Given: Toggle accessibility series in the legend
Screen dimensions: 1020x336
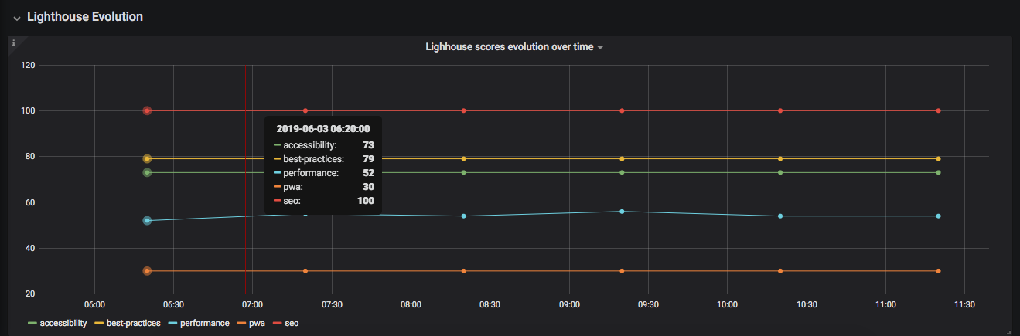Looking at the screenshot, I should point(63,323).
